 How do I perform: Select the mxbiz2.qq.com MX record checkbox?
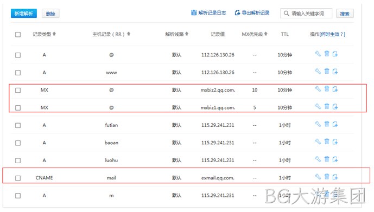click(x=18, y=91)
